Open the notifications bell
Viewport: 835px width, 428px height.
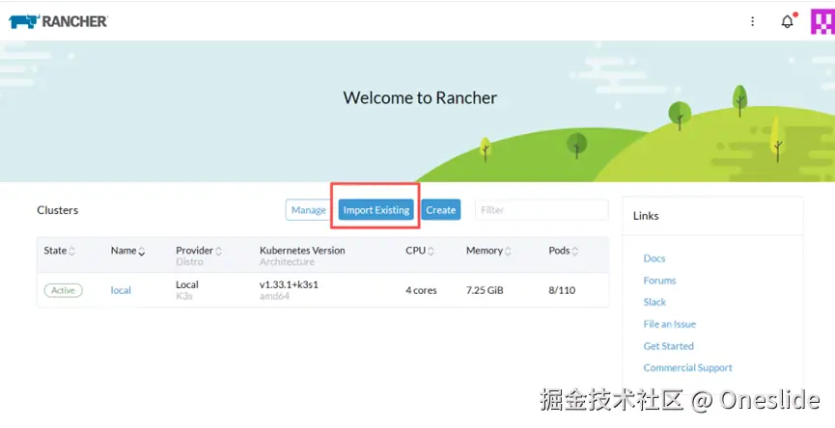click(x=787, y=21)
